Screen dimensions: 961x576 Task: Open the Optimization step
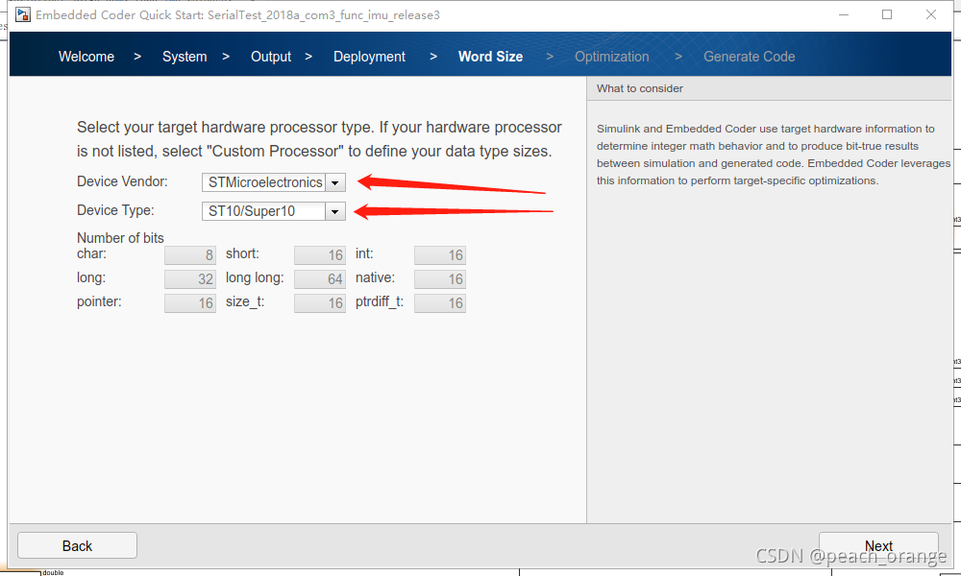point(611,57)
